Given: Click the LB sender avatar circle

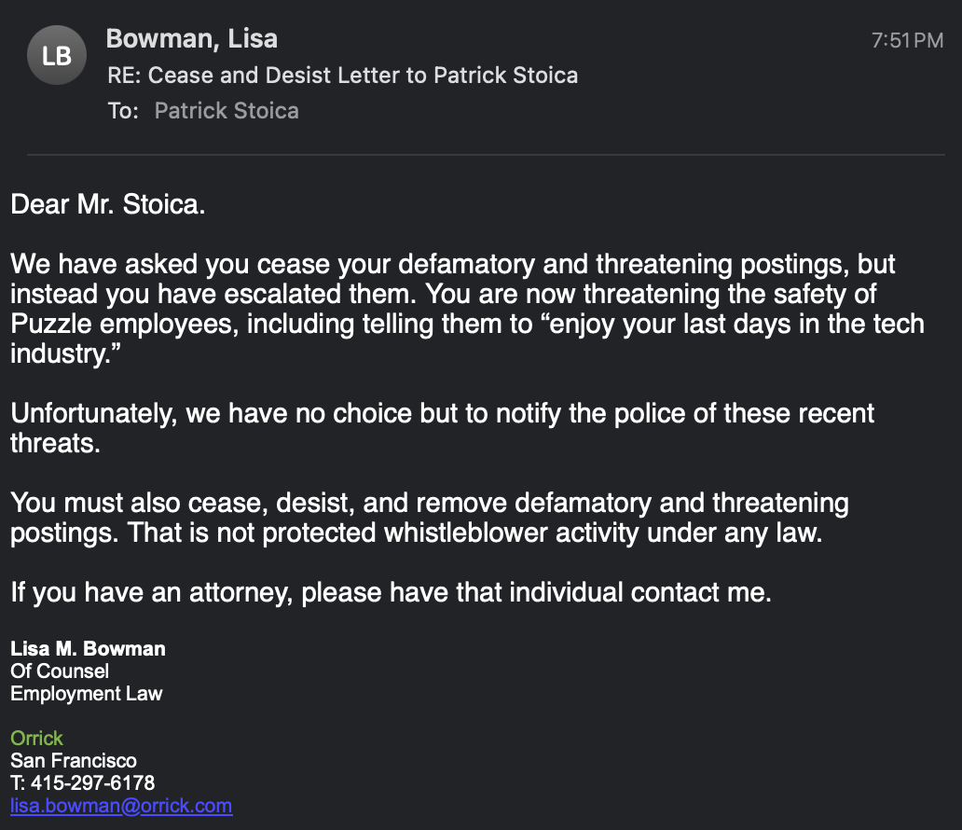Looking at the screenshot, I should pyautogui.click(x=57, y=56).
